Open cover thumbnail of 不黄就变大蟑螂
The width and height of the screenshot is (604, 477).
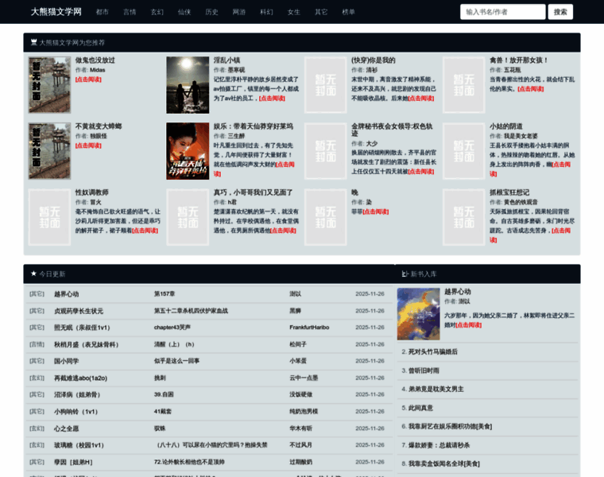click(50, 151)
